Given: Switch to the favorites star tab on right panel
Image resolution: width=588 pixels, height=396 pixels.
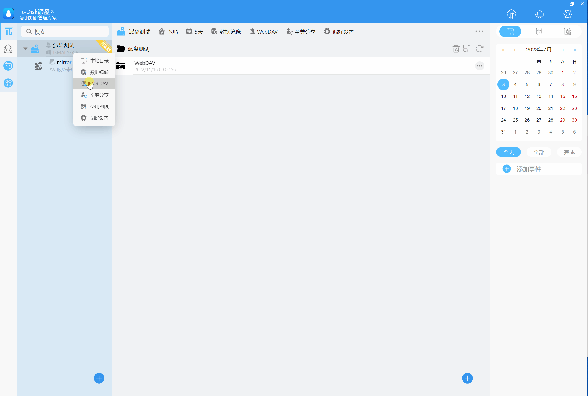Looking at the screenshot, I should point(539,31).
